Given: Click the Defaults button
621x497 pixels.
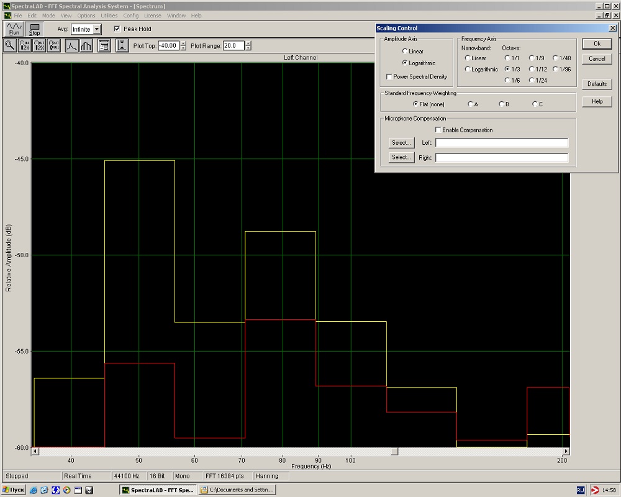Looking at the screenshot, I should pos(597,84).
